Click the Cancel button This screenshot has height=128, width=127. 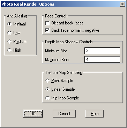click(64, 114)
